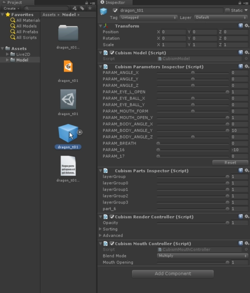This screenshot has width=250, height=293.
Task: Search by type icon in Project toolbar
Action: coord(74,8)
